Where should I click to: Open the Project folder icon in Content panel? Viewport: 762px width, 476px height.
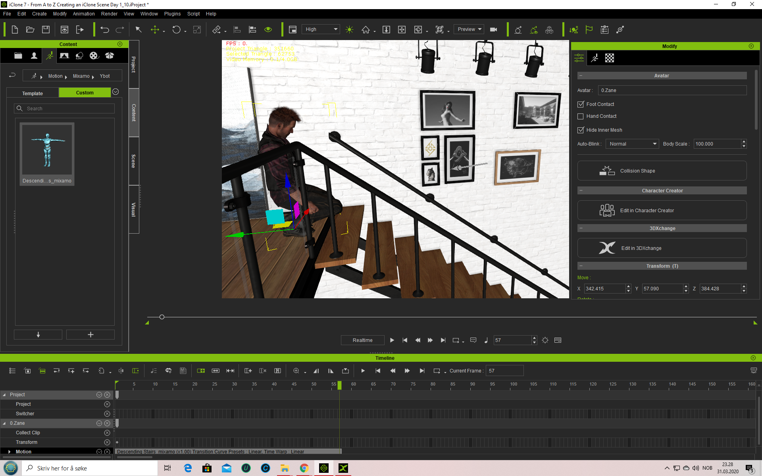(x=18, y=56)
